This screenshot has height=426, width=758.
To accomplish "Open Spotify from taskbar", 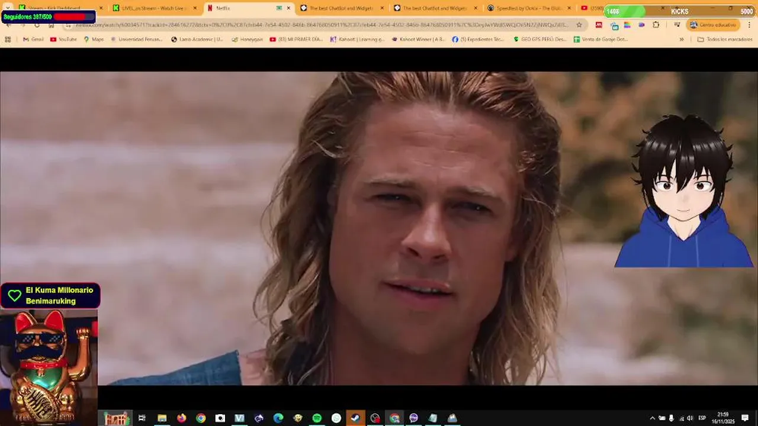I will click(317, 418).
